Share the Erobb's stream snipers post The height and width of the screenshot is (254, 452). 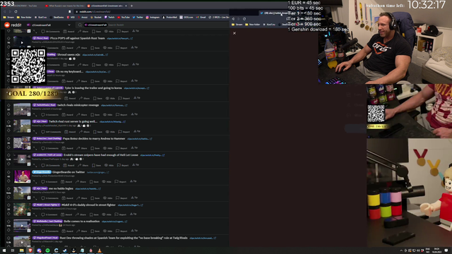(x=83, y=165)
